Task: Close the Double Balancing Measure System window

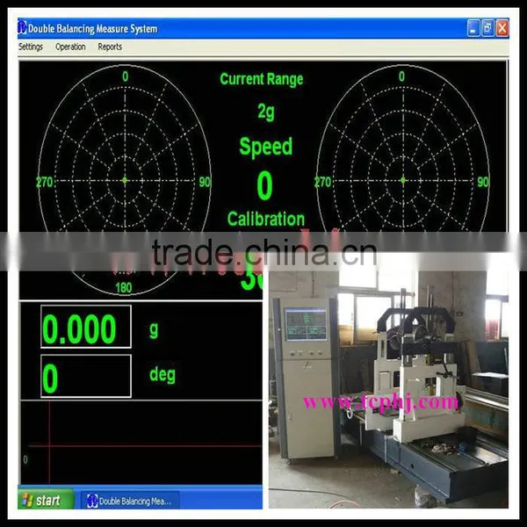Action: point(502,28)
